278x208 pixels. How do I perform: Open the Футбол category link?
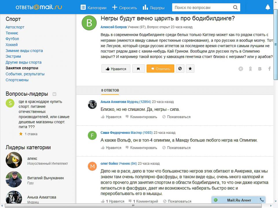[12, 39]
